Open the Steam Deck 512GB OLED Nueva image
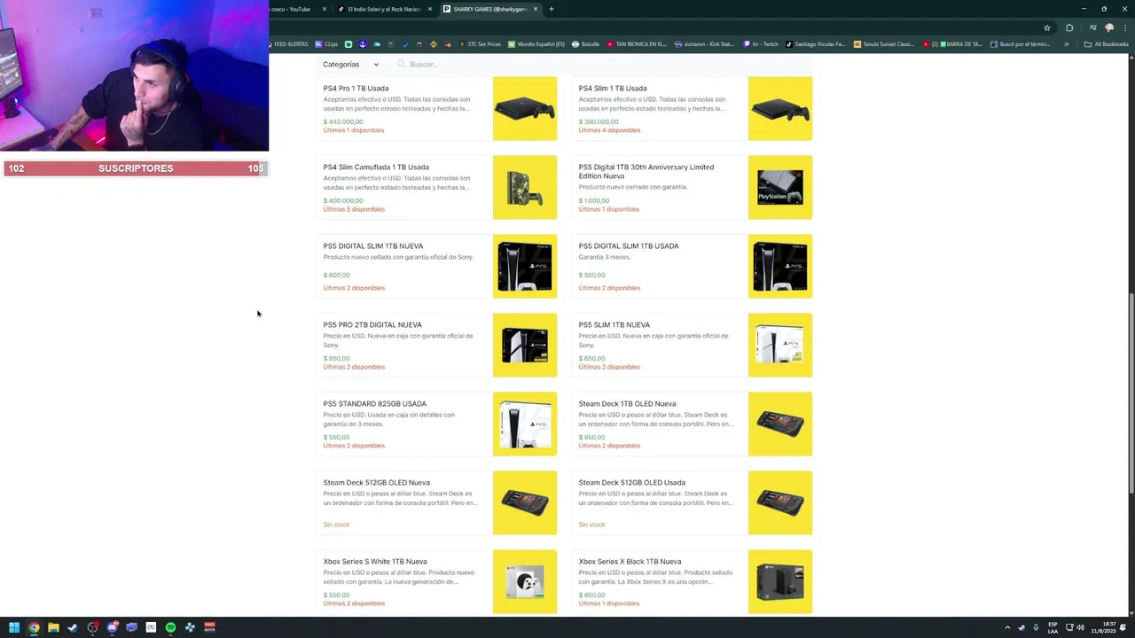The image size is (1135, 638). pyautogui.click(x=525, y=503)
